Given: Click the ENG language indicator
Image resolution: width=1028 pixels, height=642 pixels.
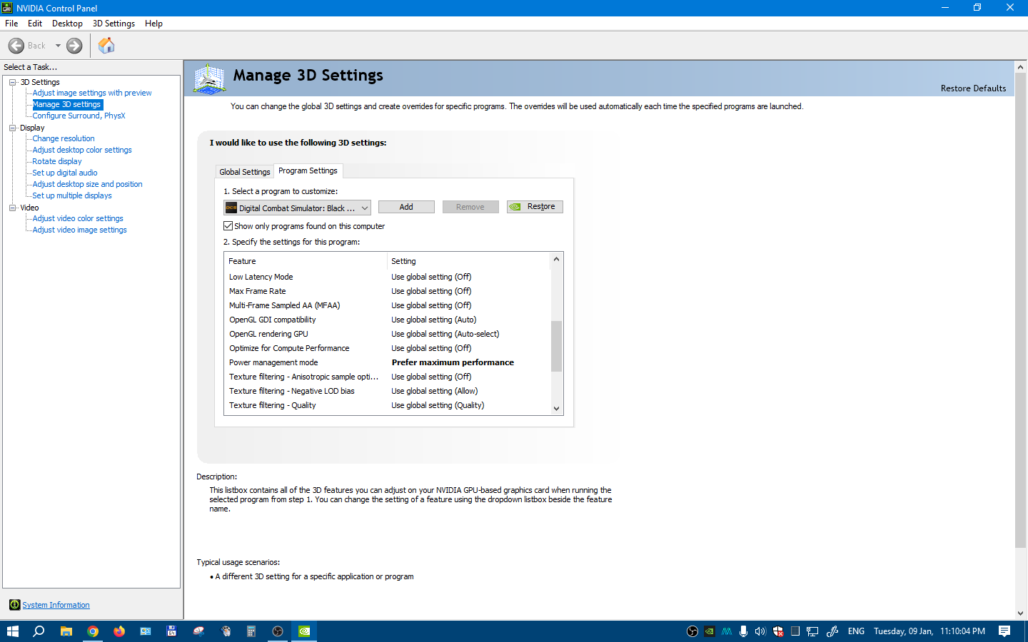Looking at the screenshot, I should click(856, 631).
